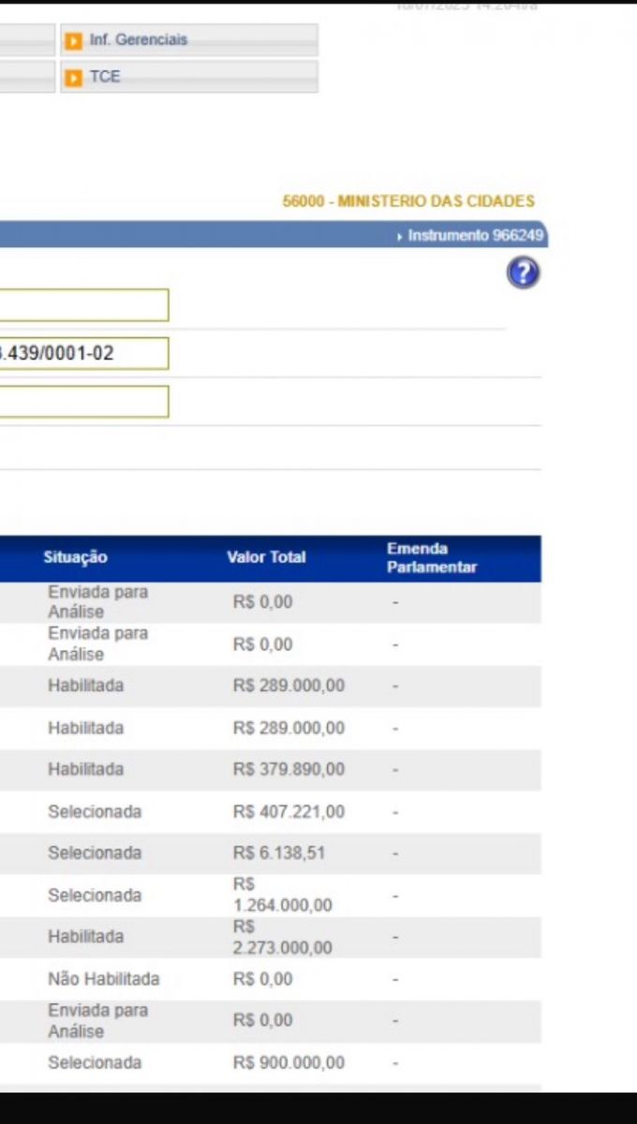
Task: Click the orange arrow icon beside TCE
Action: pyautogui.click(x=73, y=77)
